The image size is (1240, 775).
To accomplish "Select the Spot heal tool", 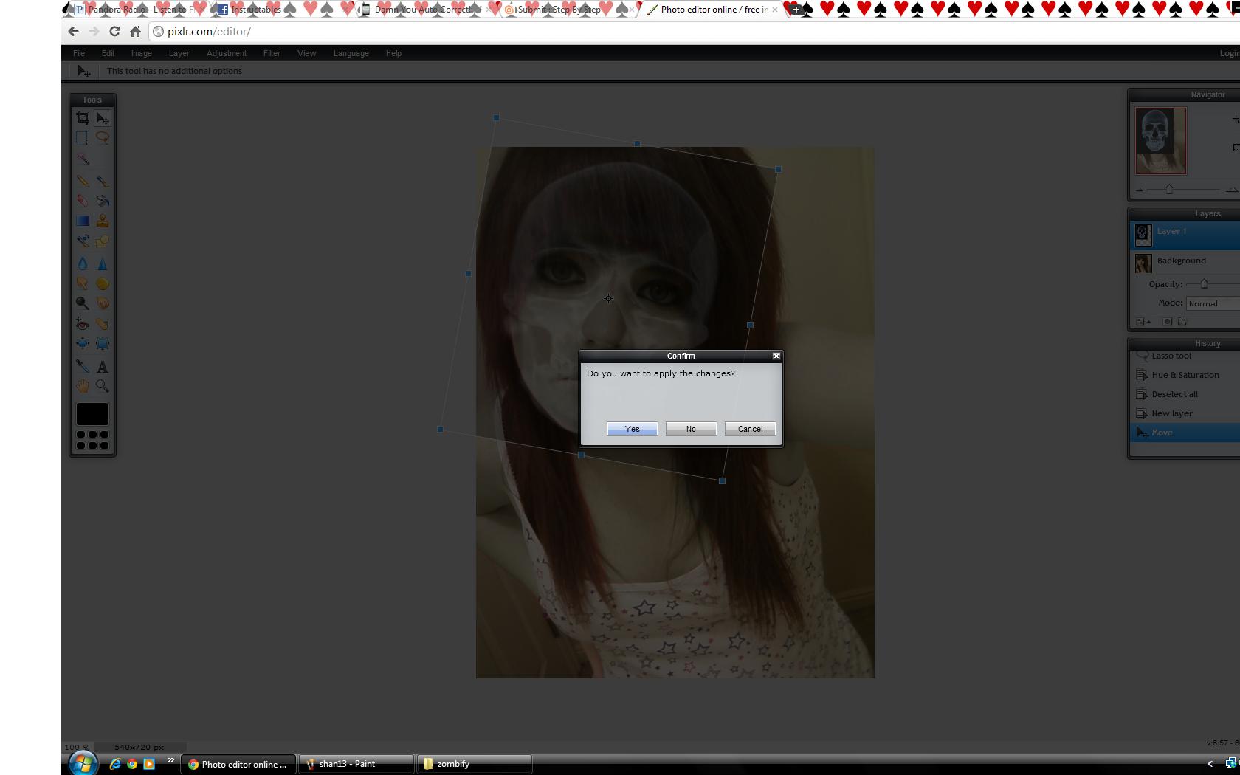I will click(x=103, y=324).
